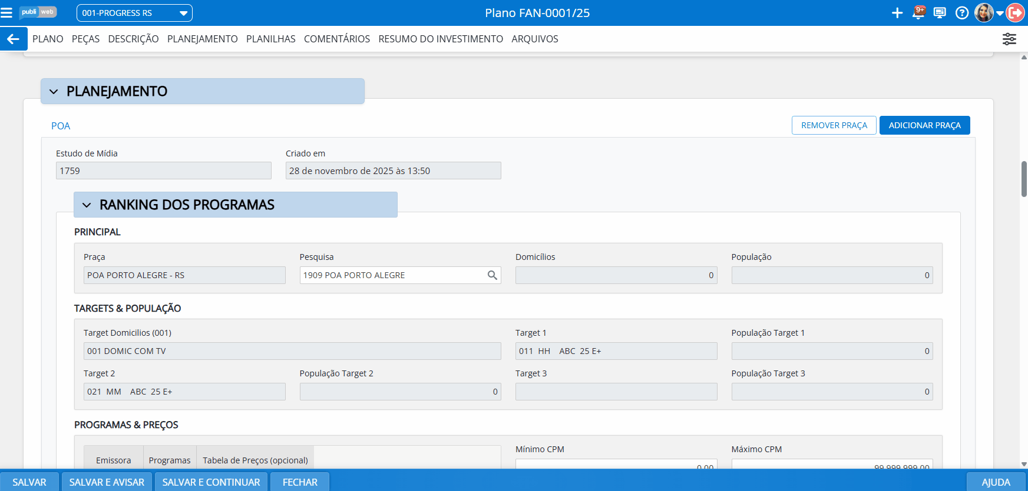Click the plus icon in header
This screenshot has width=1028, height=491.
pos(897,13)
